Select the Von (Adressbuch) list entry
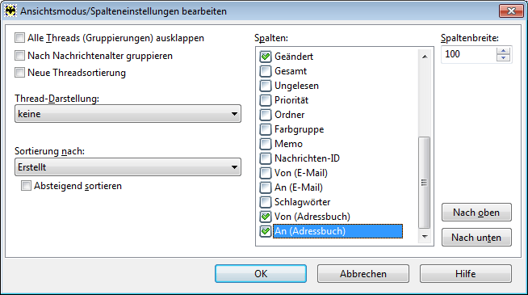Image resolution: width=528 pixels, height=295 pixels. click(x=312, y=217)
